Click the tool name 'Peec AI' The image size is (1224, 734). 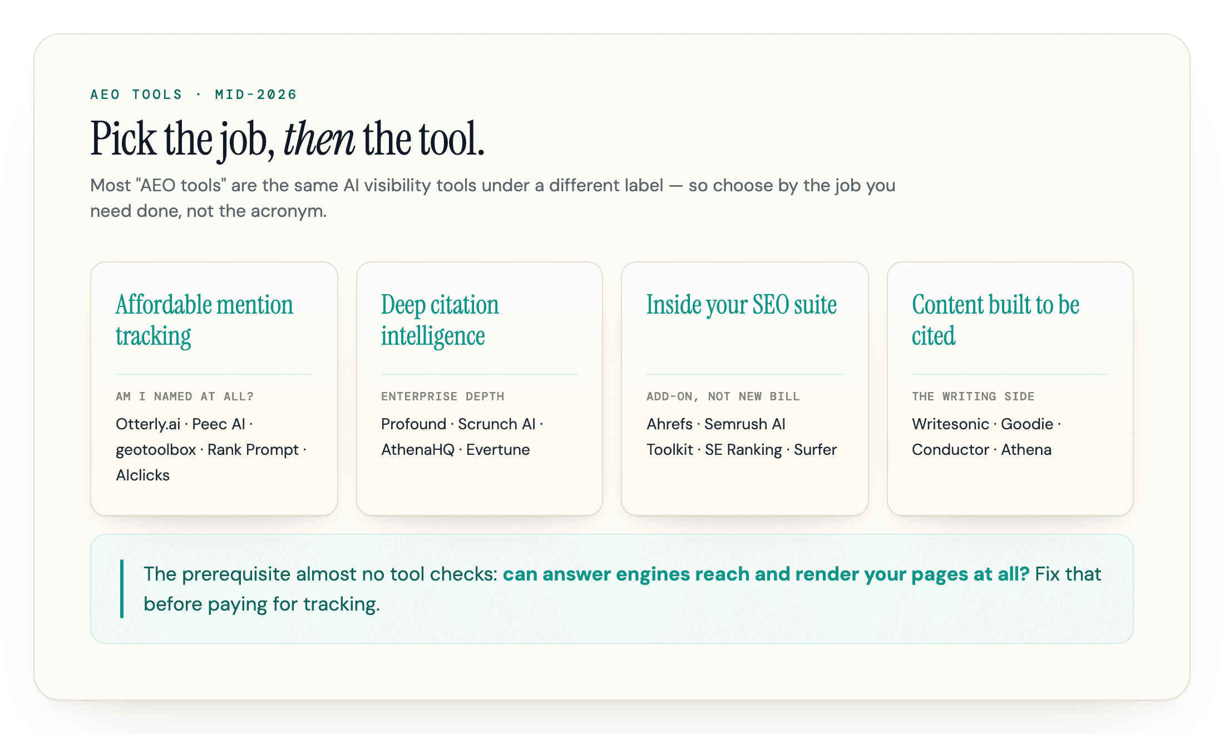click(219, 424)
